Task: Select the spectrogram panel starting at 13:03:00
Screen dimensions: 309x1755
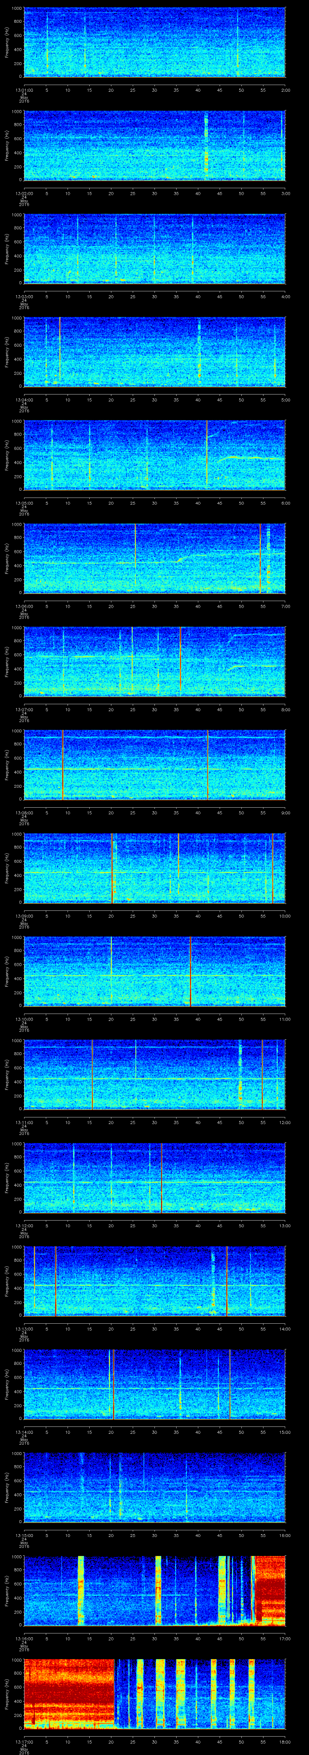Action: [154, 249]
